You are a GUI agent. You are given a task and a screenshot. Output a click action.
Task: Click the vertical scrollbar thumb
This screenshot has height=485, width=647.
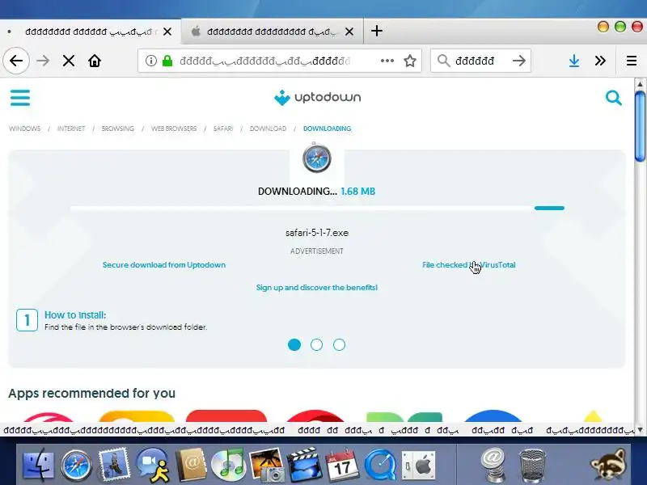coord(640,126)
